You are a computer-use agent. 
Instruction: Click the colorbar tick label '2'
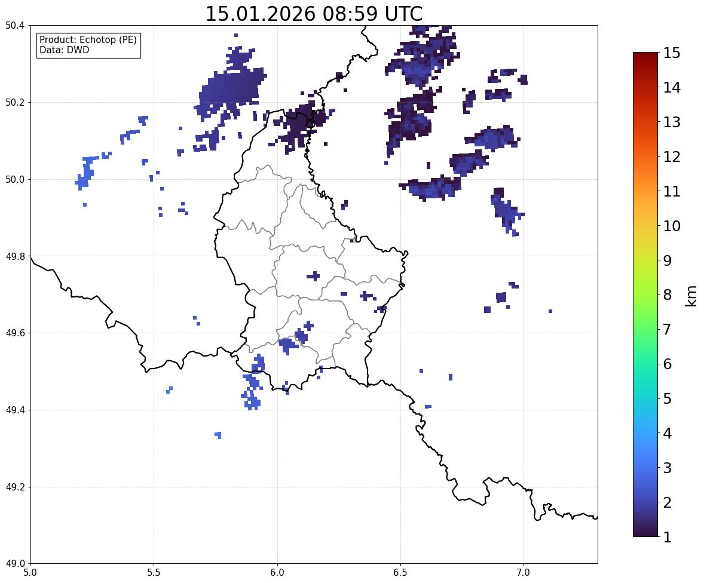668,502
